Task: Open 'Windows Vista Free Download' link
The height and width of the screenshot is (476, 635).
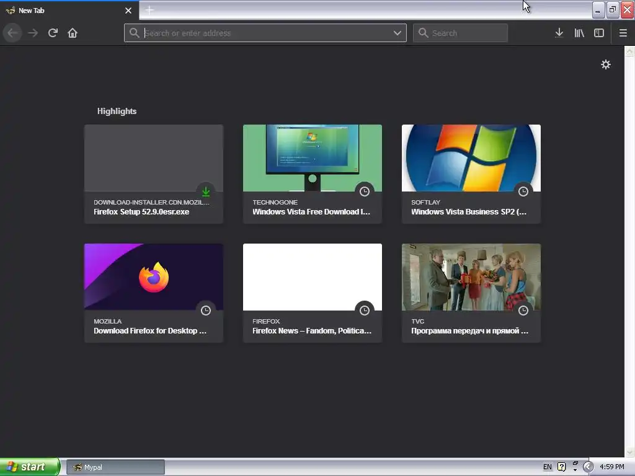Action: point(311,212)
